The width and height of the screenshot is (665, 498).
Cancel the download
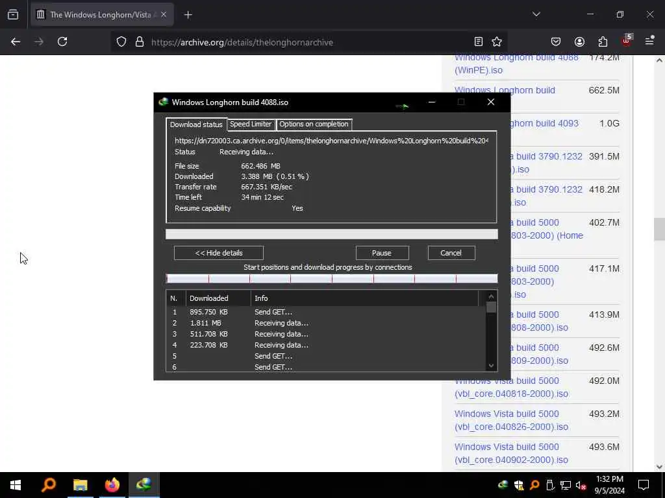tap(451, 253)
